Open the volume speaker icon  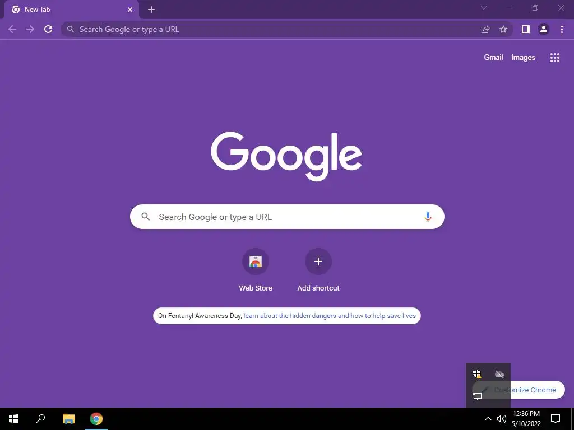pyautogui.click(x=502, y=419)
